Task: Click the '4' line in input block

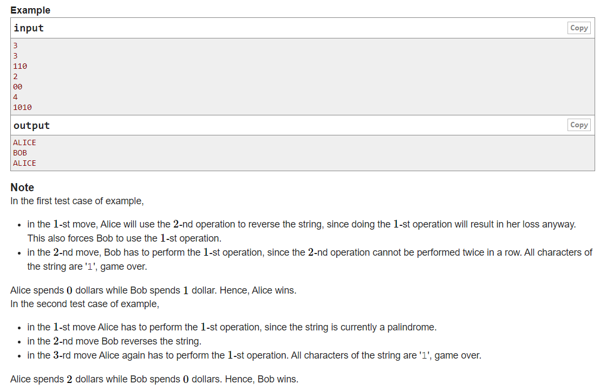Action: (15, 97)
